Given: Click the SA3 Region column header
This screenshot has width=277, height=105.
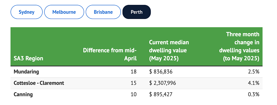Looking at the screenshot, I should click(28, 58).
